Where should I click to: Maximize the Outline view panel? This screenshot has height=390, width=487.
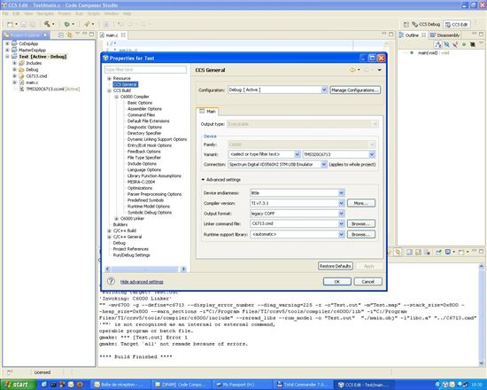pos(481,34)
